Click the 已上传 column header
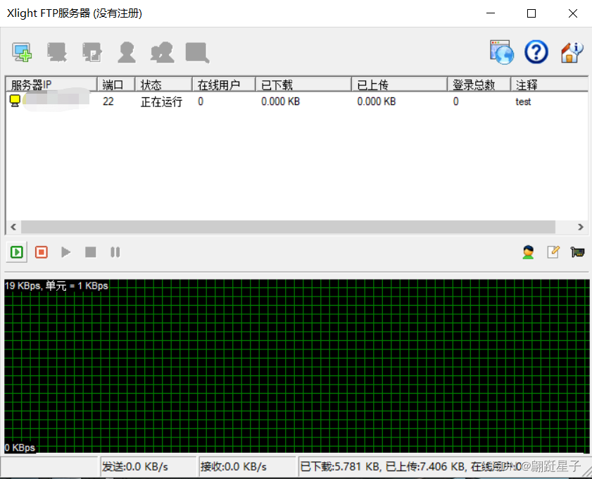This screenshot has height=479, width=592. (400, 85)
